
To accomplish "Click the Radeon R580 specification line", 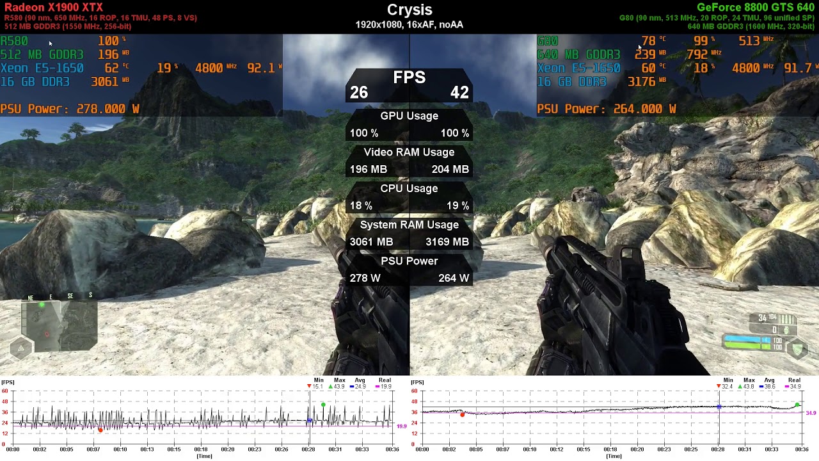I will point(100,18).
